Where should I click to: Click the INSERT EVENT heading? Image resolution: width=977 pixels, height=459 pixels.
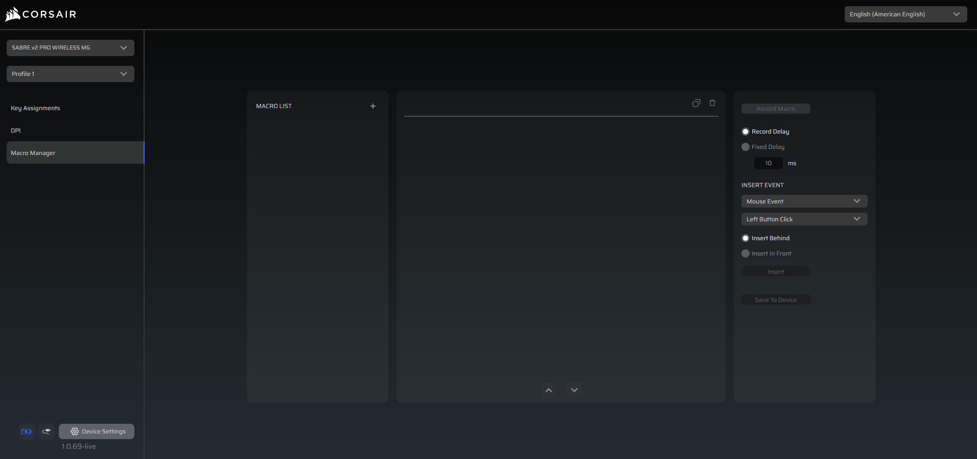click(x=762, y=185)
